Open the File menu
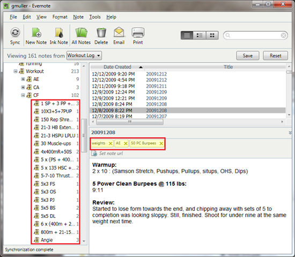Image resolution: width=295 pixels, height=257 pixels. click(x=13, y=17)
